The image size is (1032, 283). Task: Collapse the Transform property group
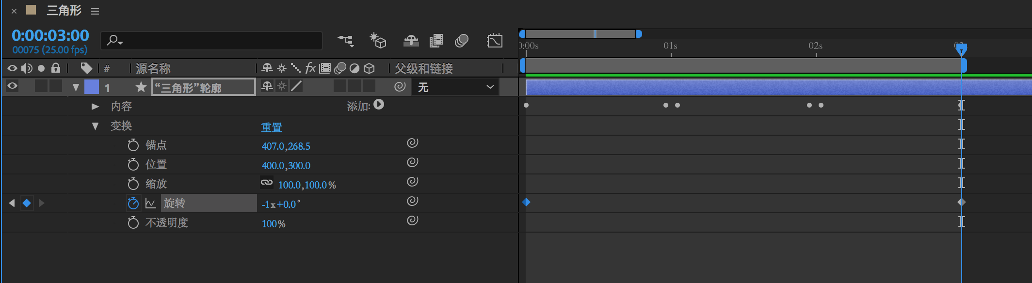(x=95, y=126)
